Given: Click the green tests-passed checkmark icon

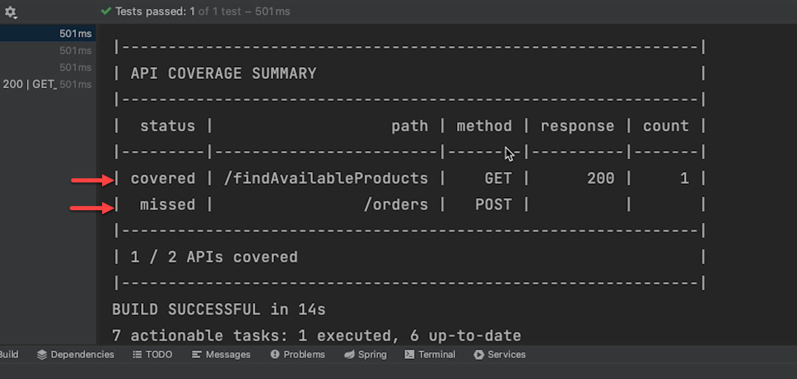Looking at the screenshot, I should (106, 11).
